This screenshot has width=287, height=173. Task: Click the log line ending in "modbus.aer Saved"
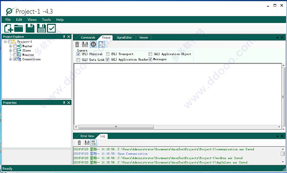pos(158,158)
